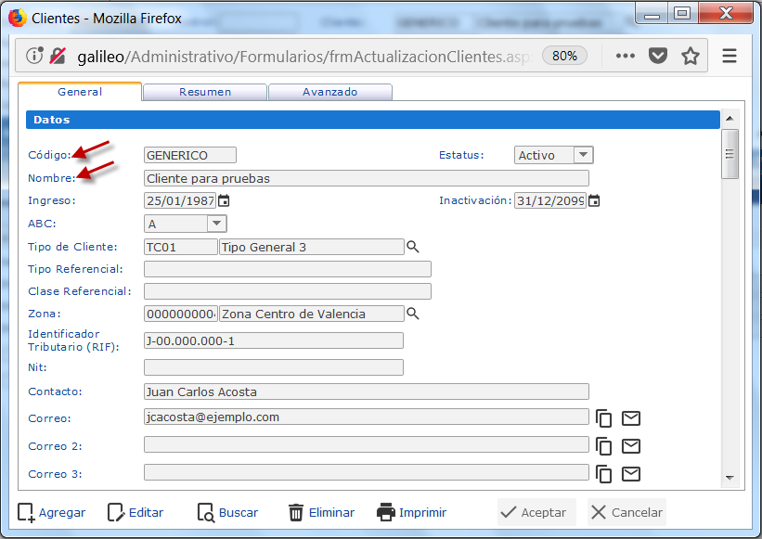Click the Correo 3 input field

[367, 472]
